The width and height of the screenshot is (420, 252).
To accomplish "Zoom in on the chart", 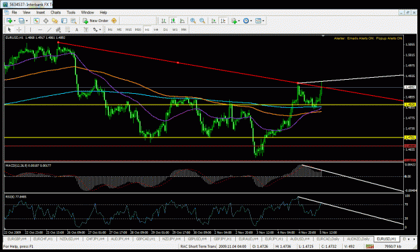I will point(193,21).
